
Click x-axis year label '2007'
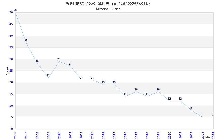(26, 135)
